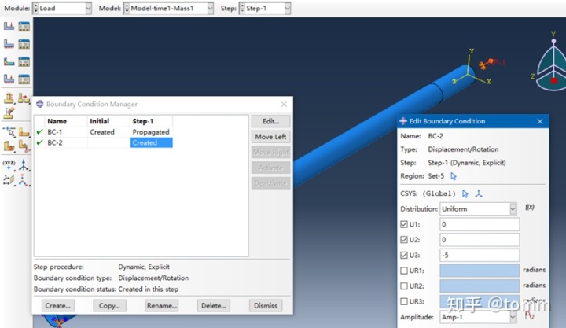
Task: Enable the UR3 checkbox
Action: (x=404, y=301)
